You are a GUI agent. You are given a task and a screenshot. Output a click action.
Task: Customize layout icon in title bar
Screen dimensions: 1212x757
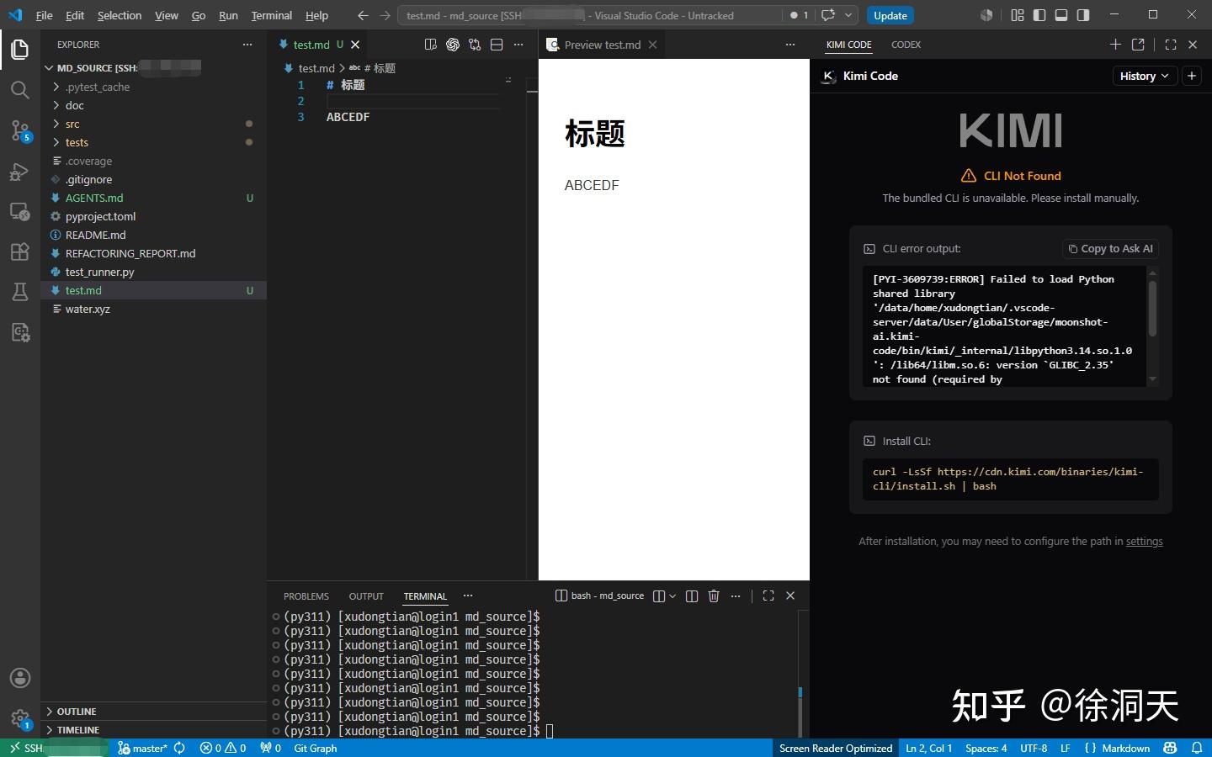coord(1018,15)
